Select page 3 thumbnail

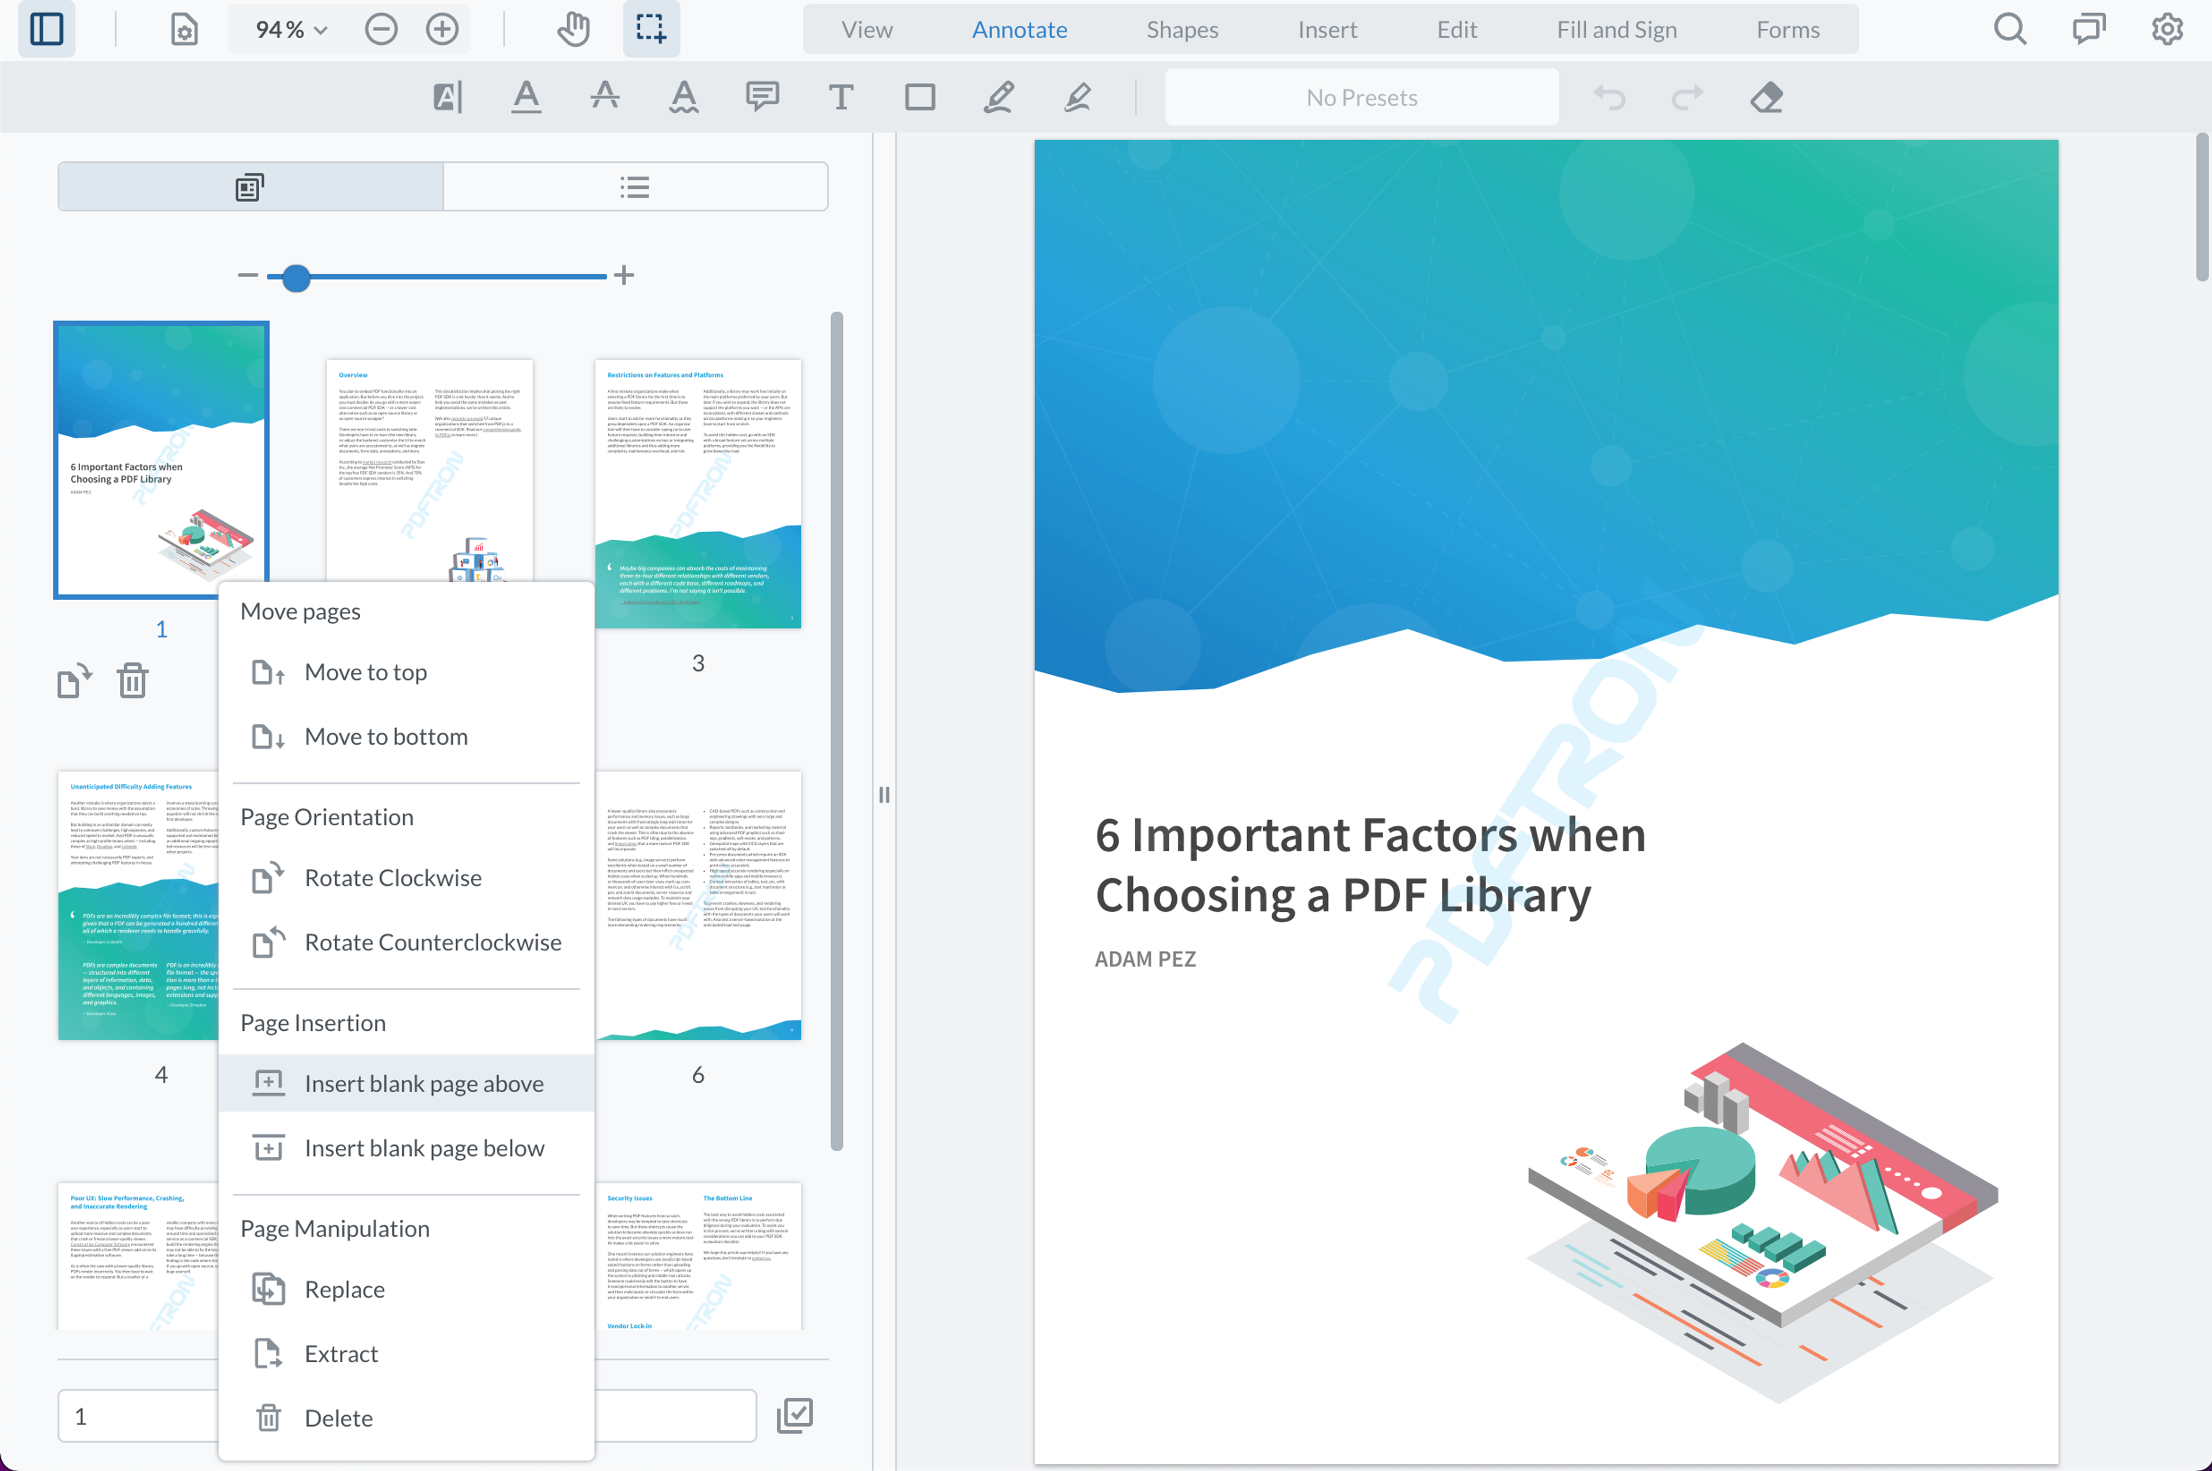pos(698,494)
